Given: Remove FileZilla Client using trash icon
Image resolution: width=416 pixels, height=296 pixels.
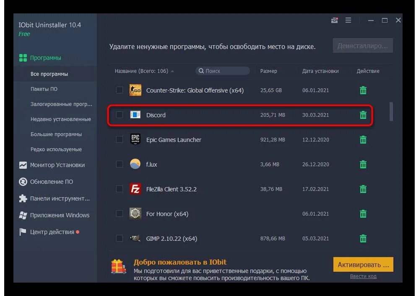Looking at the screenshot, I should click(363, 189).
